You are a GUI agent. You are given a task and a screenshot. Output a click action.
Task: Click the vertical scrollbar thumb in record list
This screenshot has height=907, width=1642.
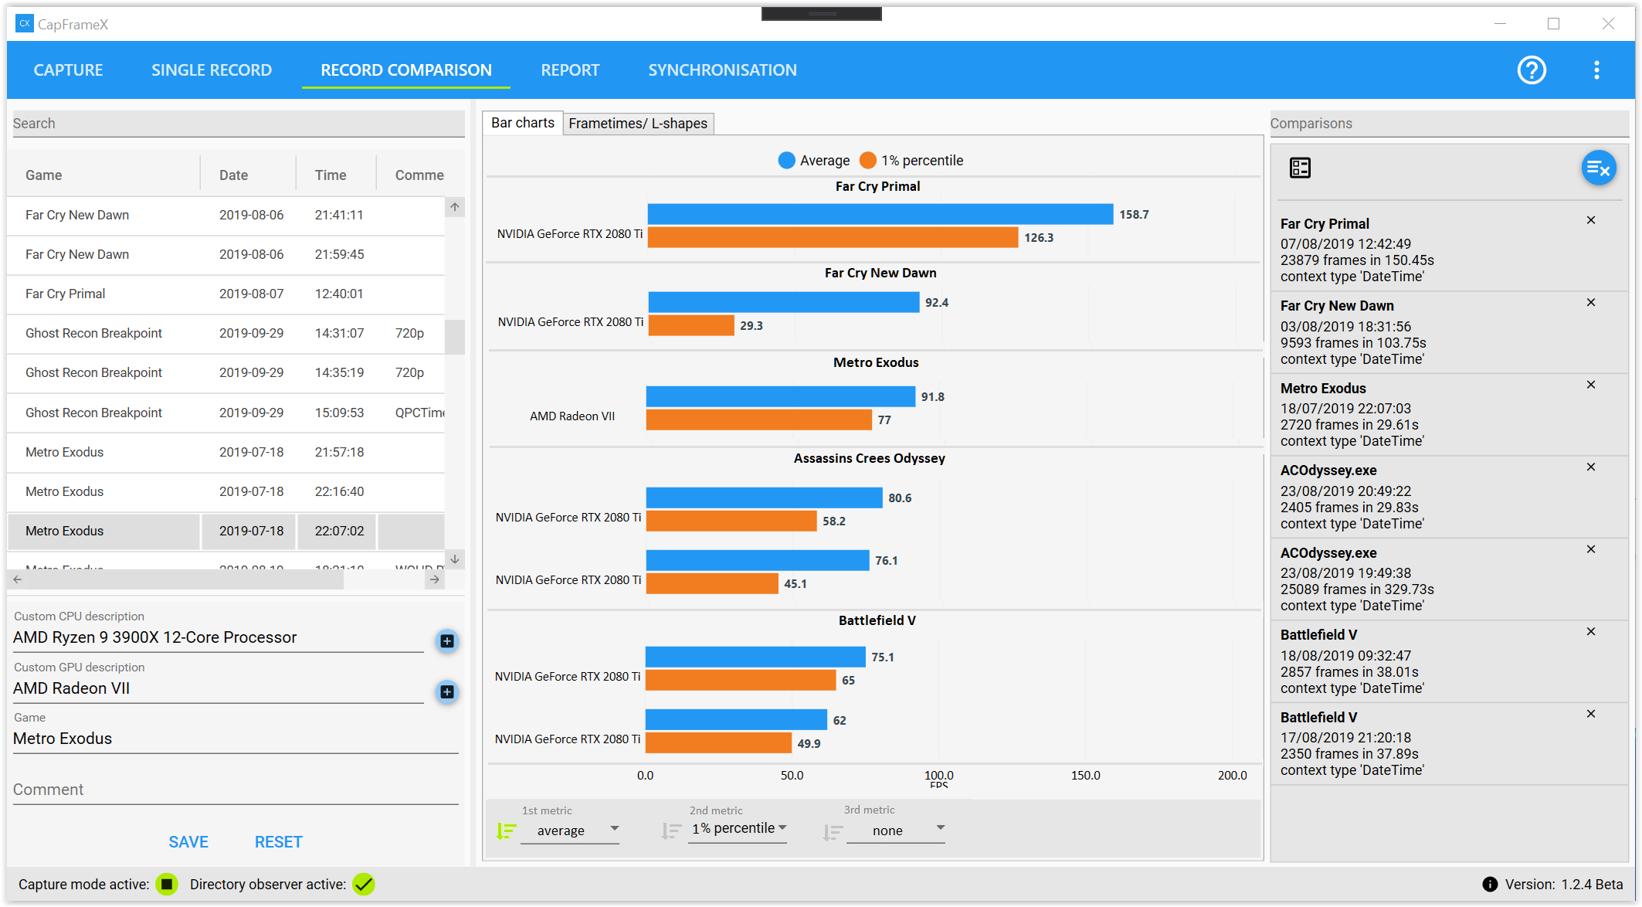(x=455, y=337)
